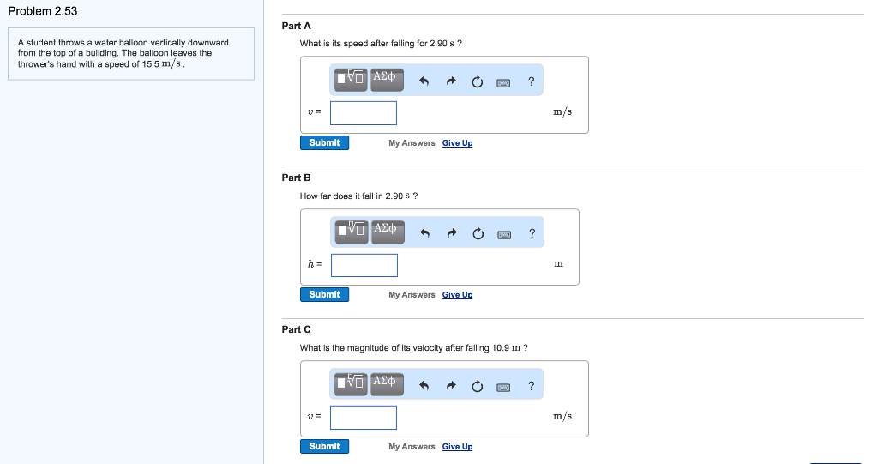Image resolution: width=878 pixels, height=464 pixels.
Task: Submit the Part A answer
Action: [x=324, y=142]
